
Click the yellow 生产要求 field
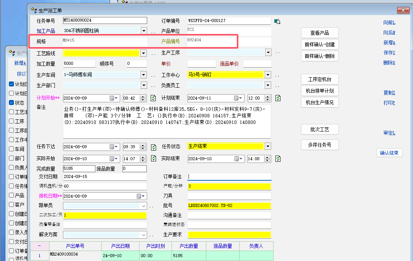coord(229,235)
